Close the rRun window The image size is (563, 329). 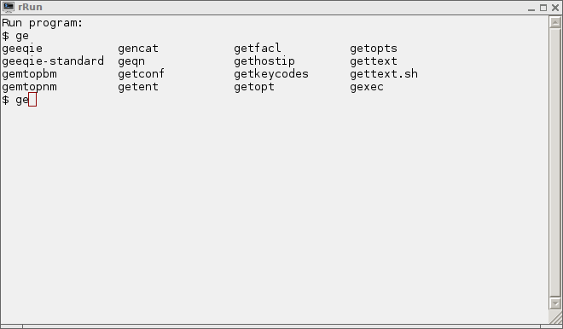point(555,8)
